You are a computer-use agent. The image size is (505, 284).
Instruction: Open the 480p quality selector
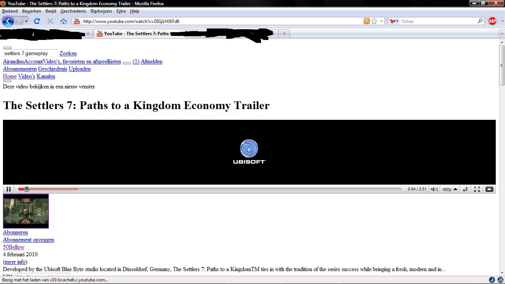coord(450,189)
